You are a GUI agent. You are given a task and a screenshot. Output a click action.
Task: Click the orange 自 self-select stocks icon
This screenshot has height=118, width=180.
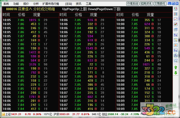(175, 45)
